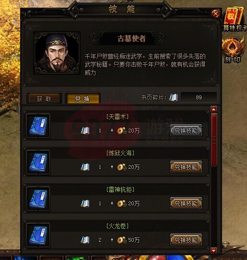Click 兑换技能 button for 炼狱火海
Viewport: 247px width, 260px height.
click(186, 167)
